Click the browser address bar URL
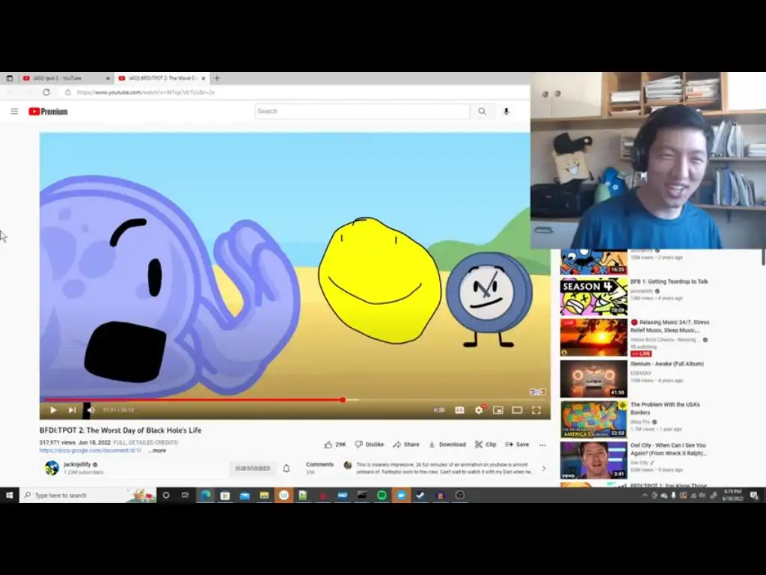Screen dimensions: 766x575 146,92
